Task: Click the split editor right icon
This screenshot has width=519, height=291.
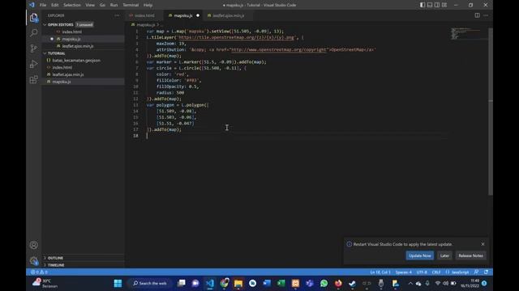Action: point(477,15)
